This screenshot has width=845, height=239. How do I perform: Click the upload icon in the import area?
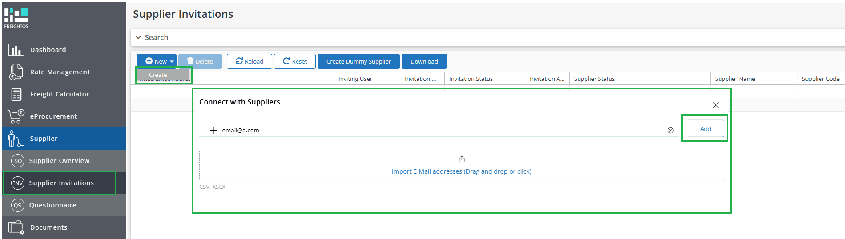tap(462, 159)
